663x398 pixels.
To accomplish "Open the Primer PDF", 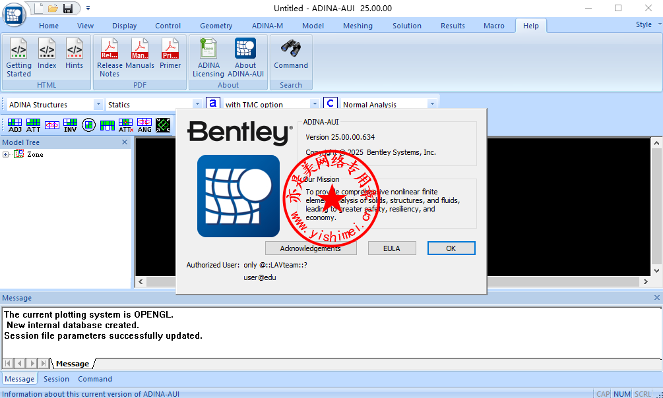I will 170,53.
